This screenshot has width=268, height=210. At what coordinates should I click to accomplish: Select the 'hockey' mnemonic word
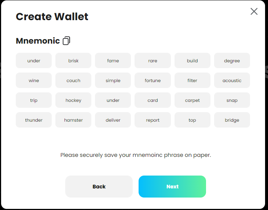[73, 100]
